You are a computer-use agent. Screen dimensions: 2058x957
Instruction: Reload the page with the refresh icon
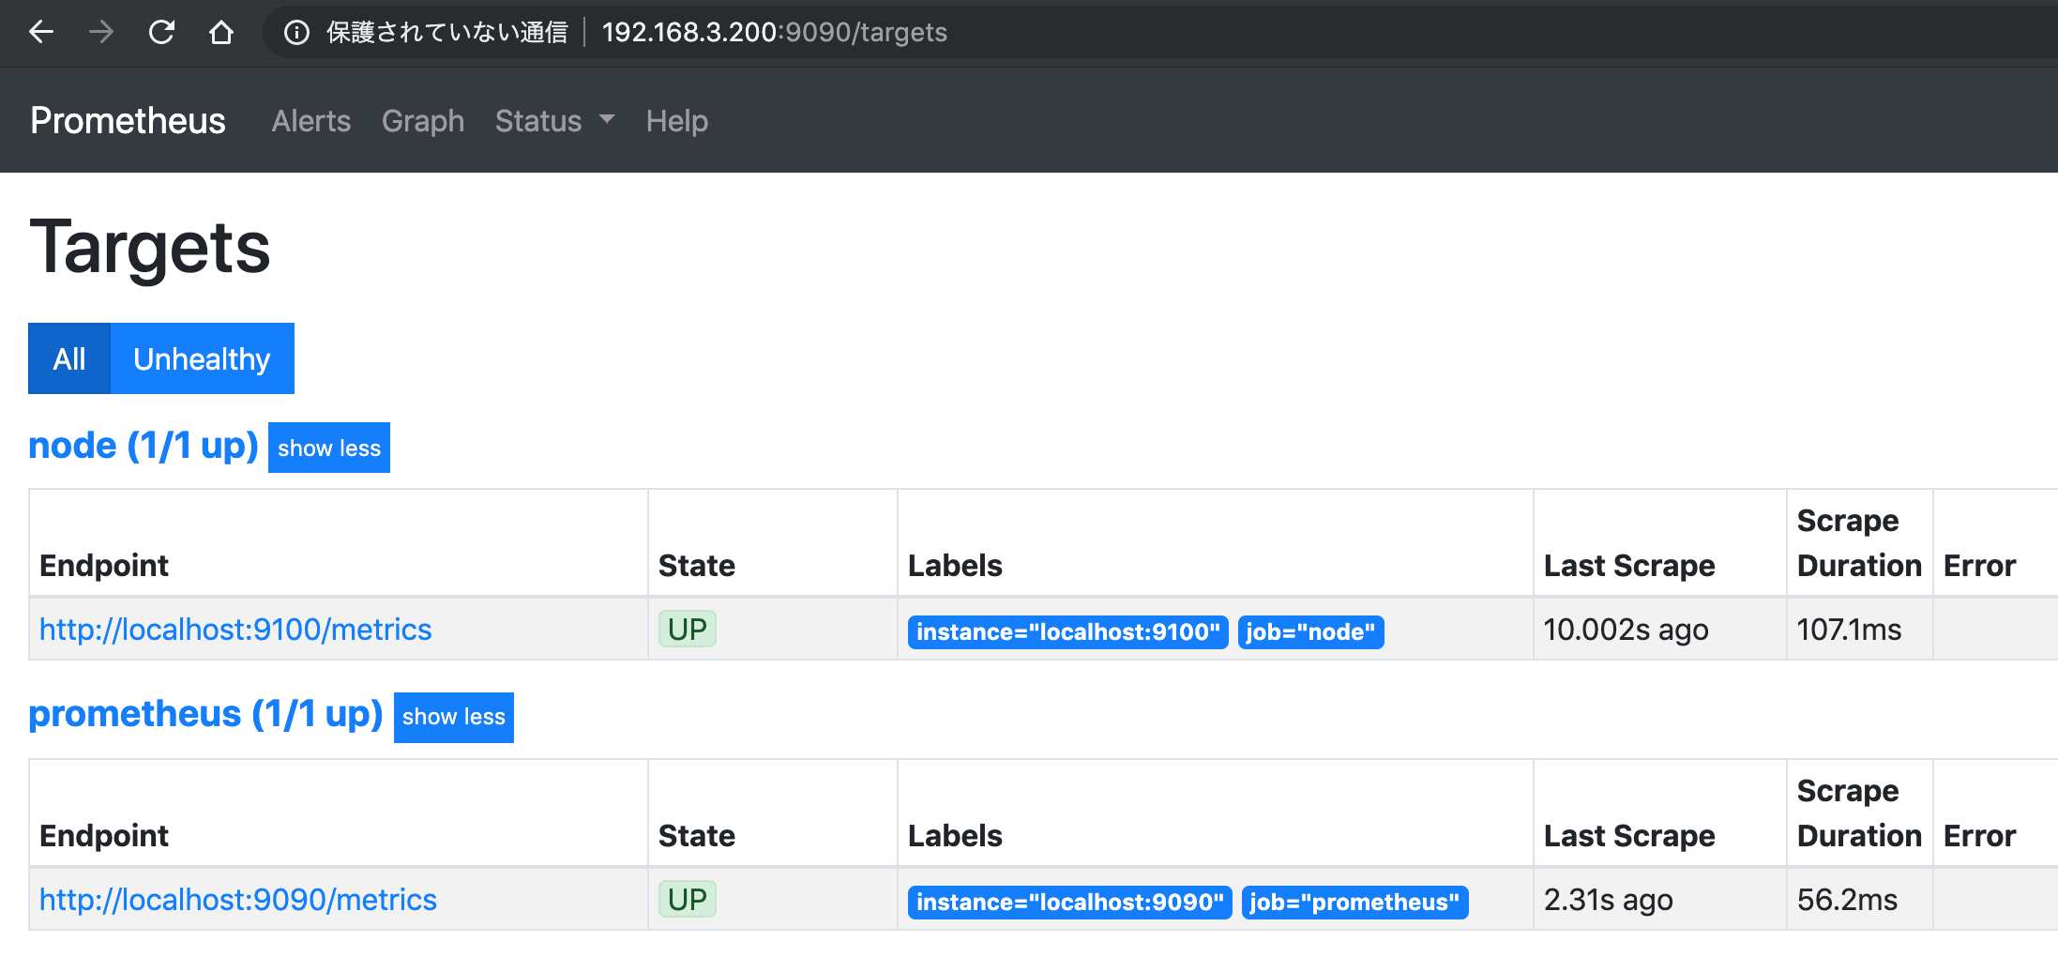click(x=161, y=33)
